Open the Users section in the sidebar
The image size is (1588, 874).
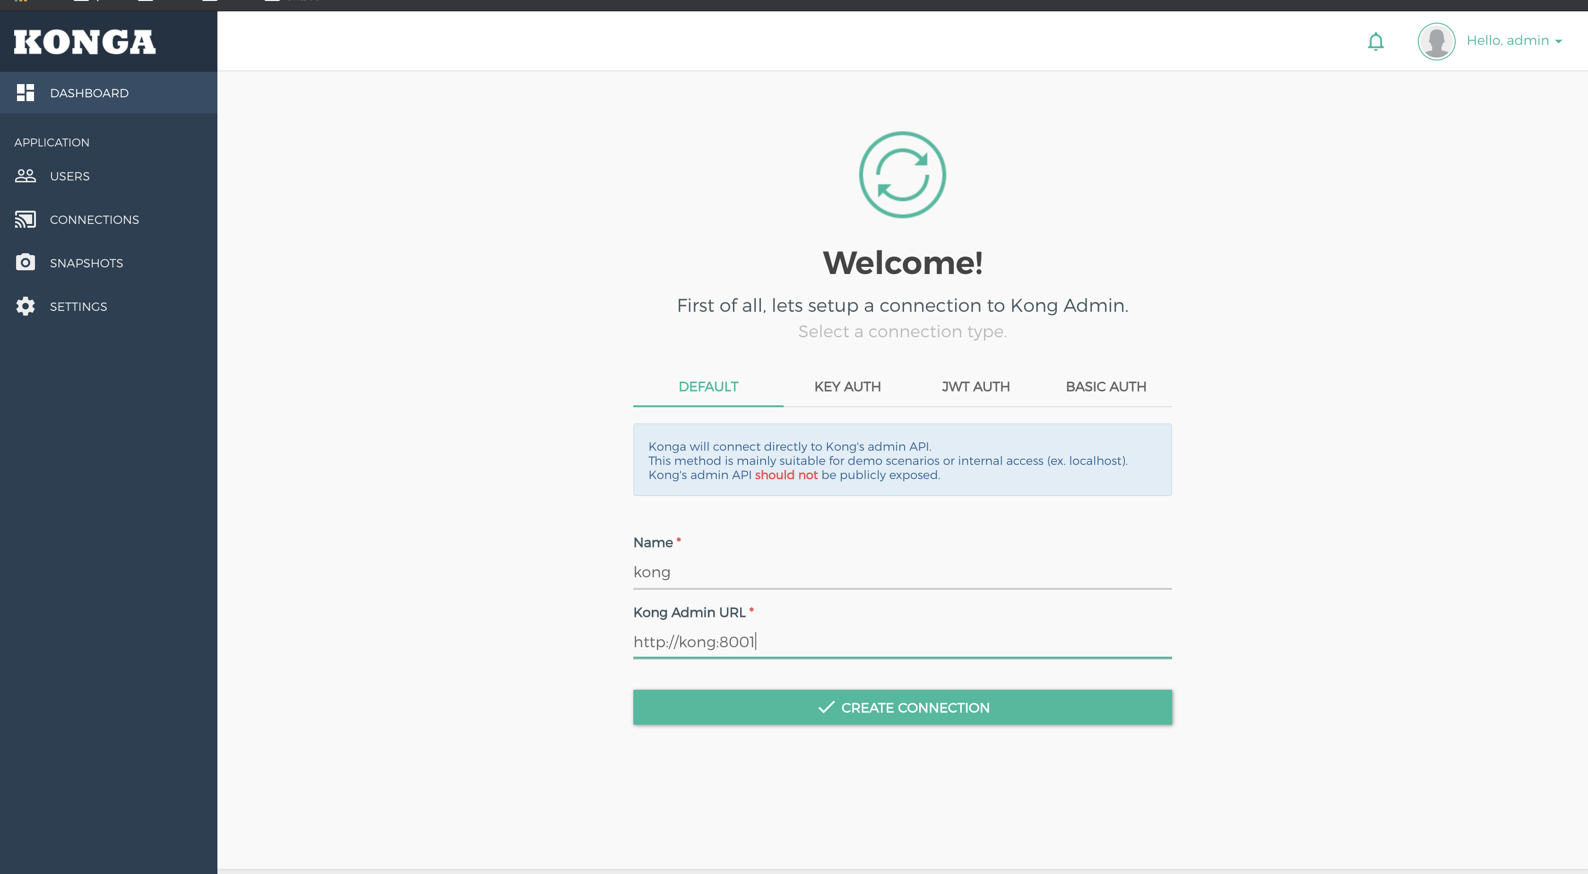[x=69, y=176]
